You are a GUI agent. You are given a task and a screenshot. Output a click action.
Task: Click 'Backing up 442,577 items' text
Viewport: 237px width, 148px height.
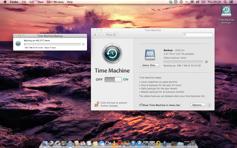pyautogui.click(x=37, y=41)
